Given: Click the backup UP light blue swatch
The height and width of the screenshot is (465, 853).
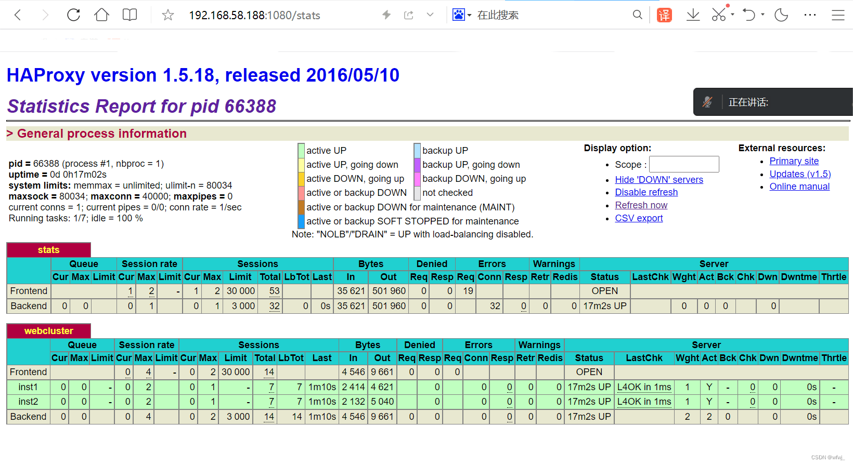Looking at the screenshot, I should pyautogui.click(x=417, y=151).
